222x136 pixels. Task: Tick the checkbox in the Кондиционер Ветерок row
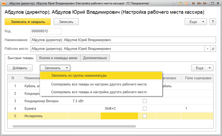point(145,101)
